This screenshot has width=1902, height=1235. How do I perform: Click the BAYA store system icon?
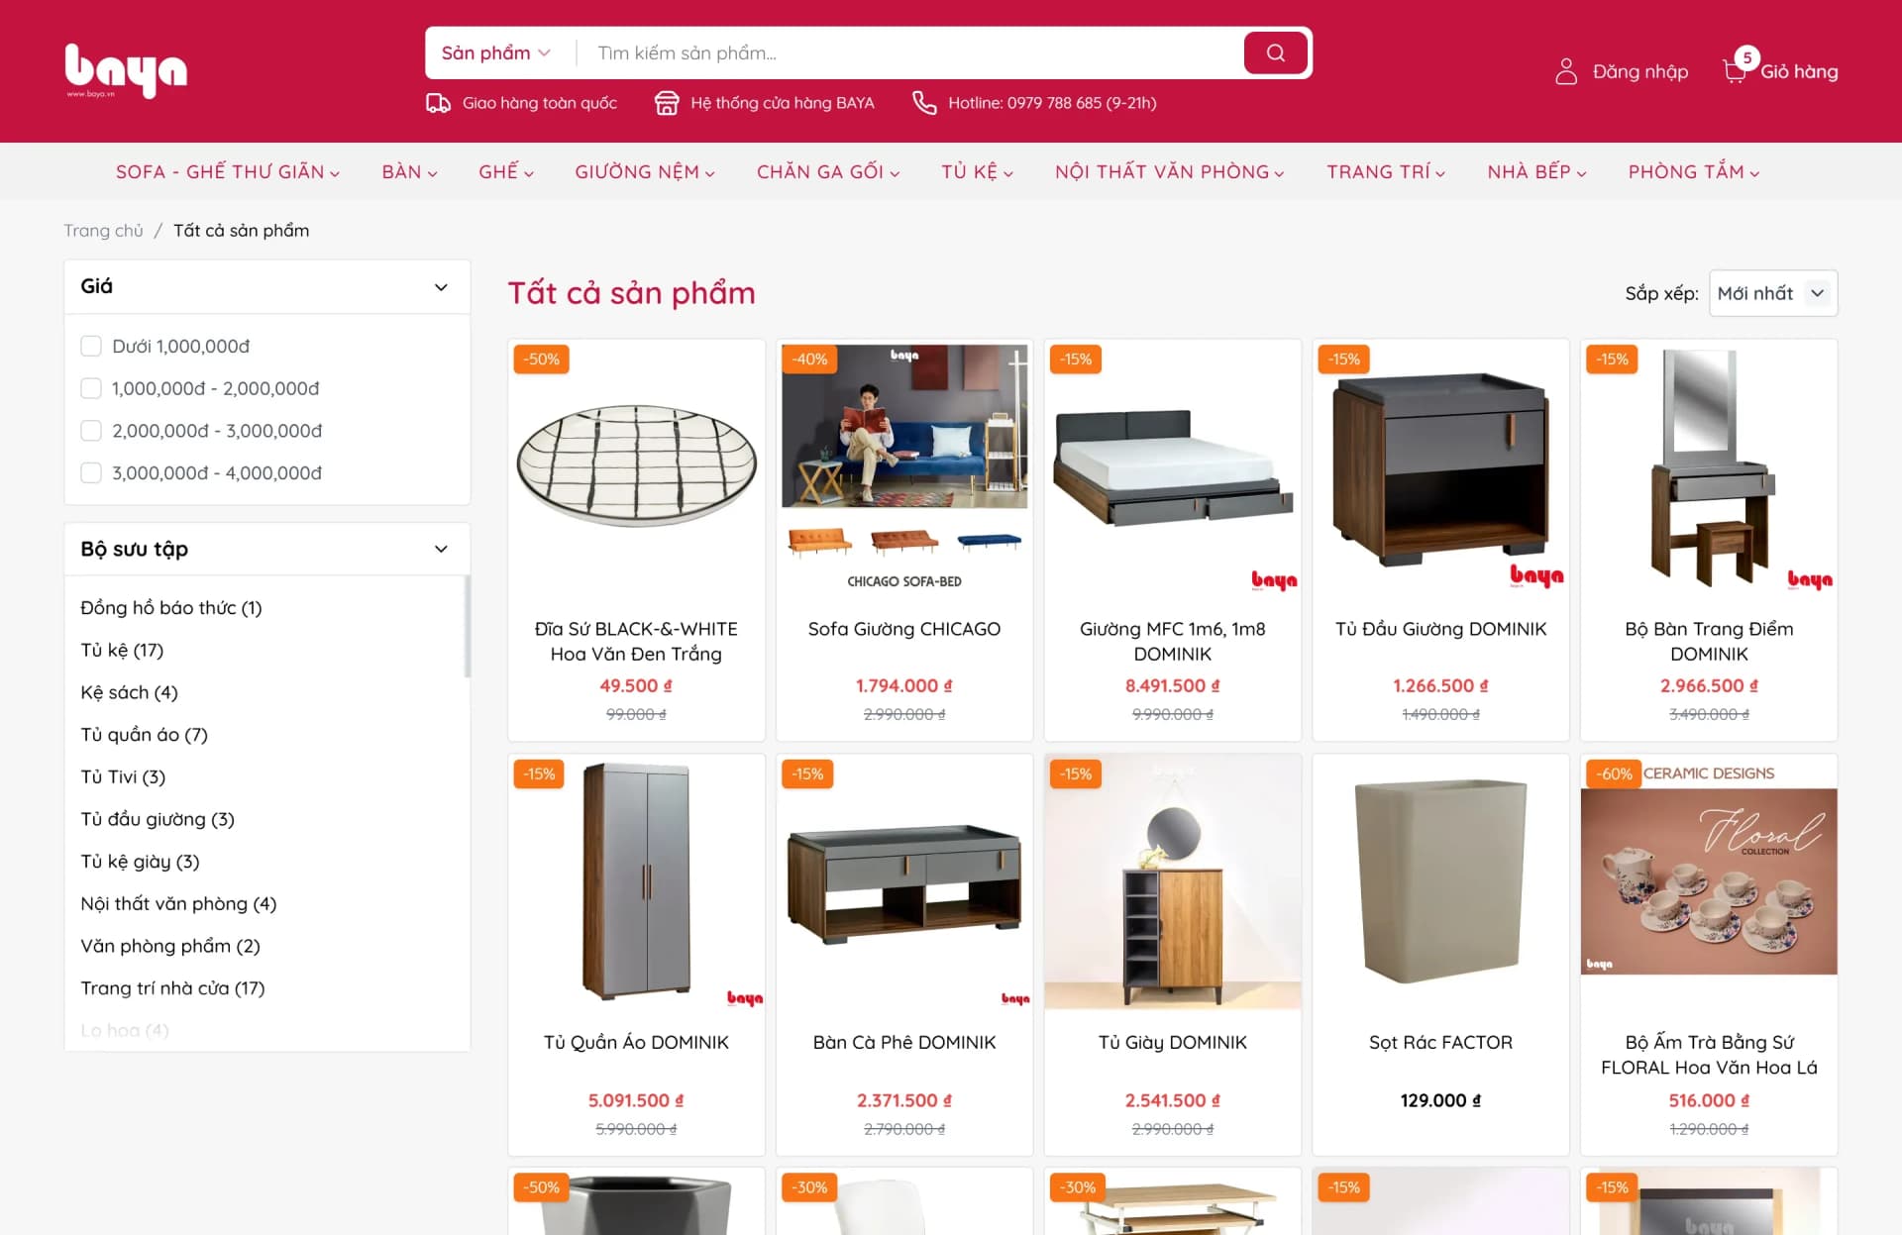click(667, 103)
